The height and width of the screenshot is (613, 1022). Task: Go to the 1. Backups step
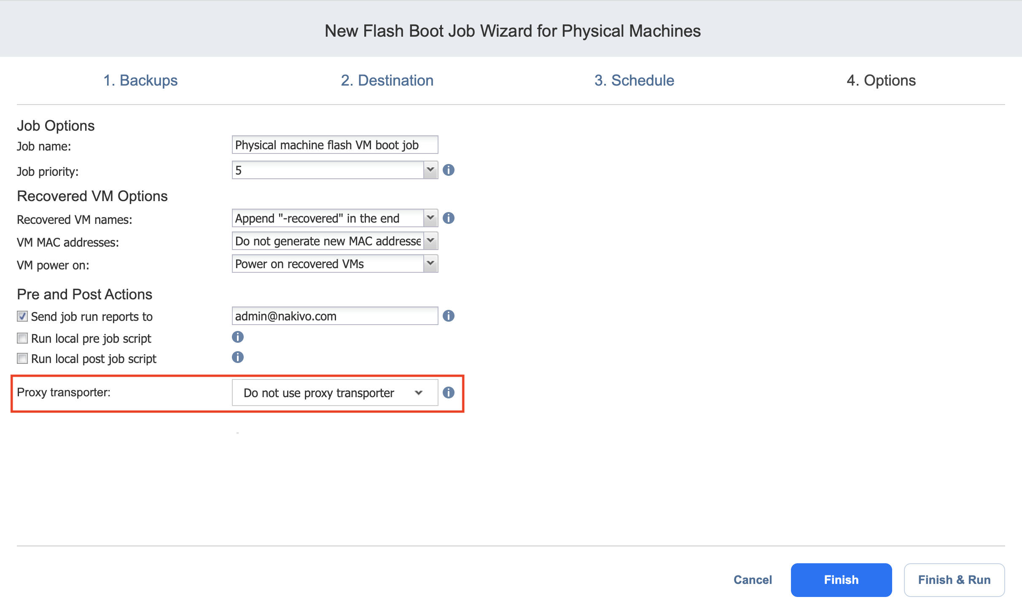coord(140,80)
